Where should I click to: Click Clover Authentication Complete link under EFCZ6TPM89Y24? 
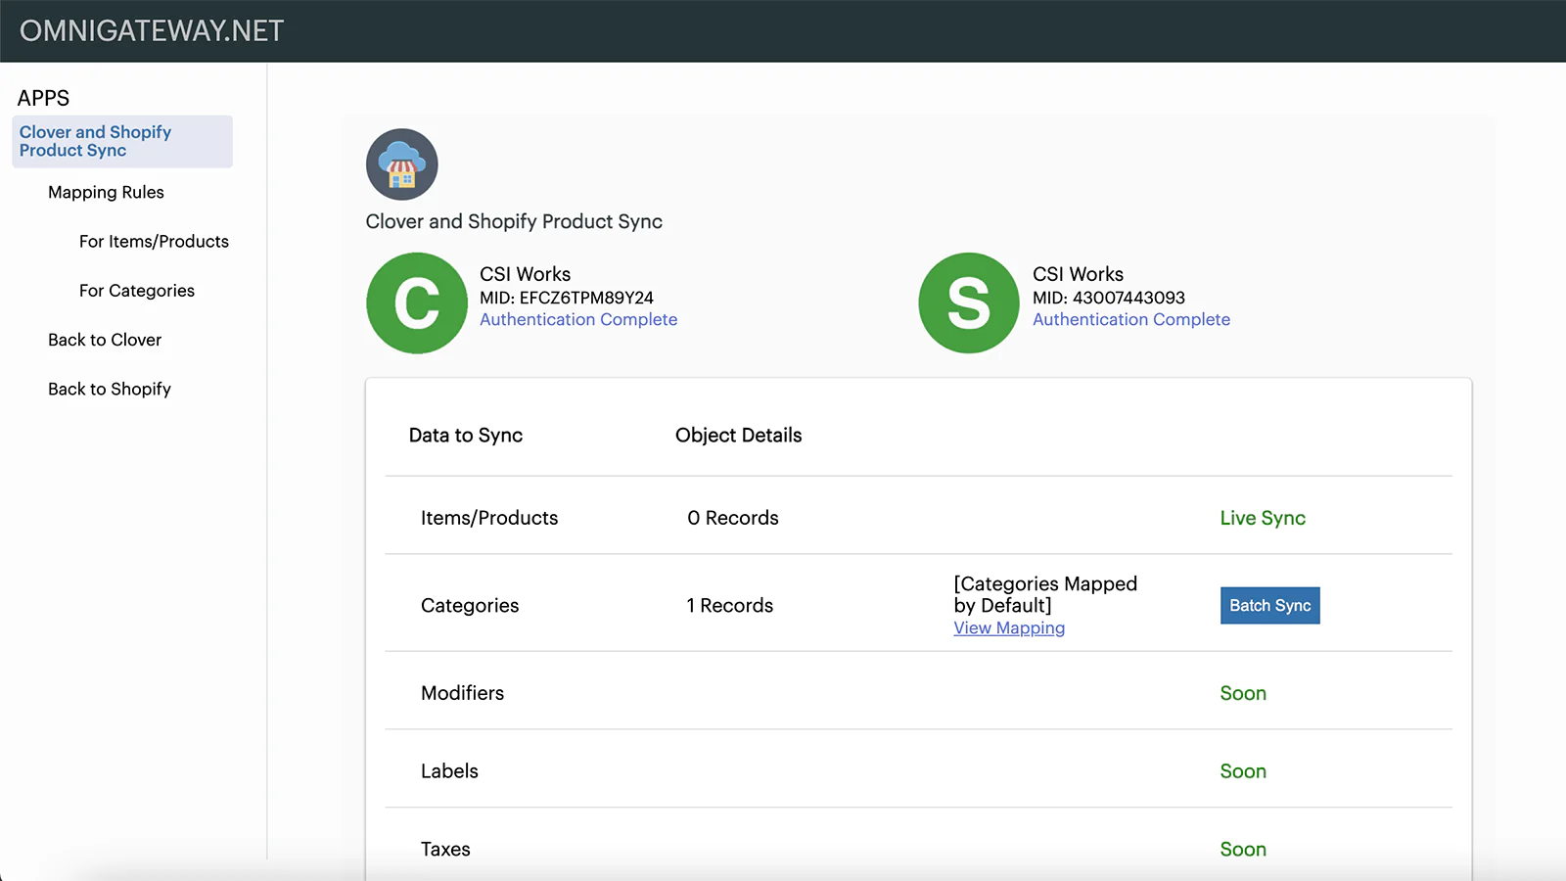tap(578, 319)
